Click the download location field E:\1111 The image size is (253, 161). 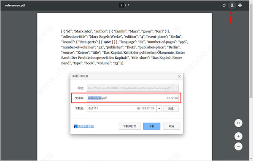click(122, 108)
